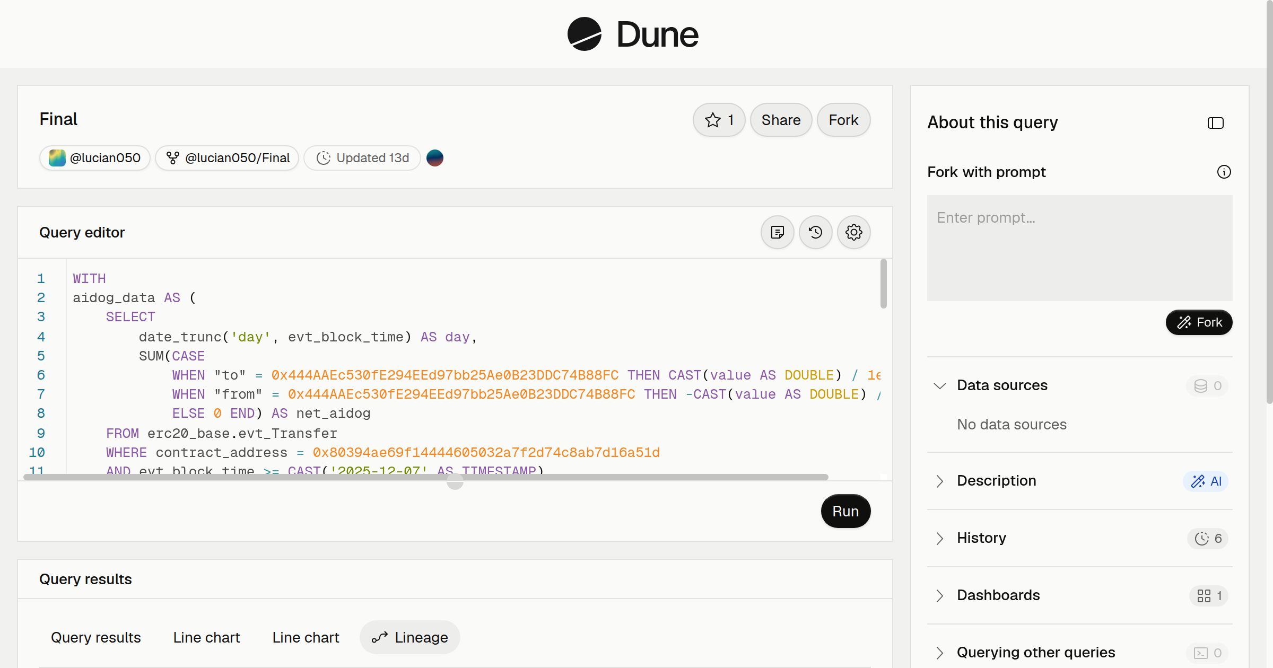Open the Lineage tab
This screenshot has height=668, width=1273.
tap(409, 637)
